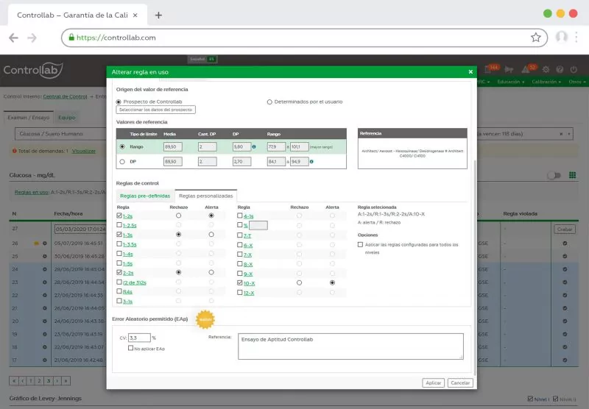Image resolution: width=589 pixels, height=409 pixels.
Task: Bookmark this page with the star icon
Action: (535, 38)
